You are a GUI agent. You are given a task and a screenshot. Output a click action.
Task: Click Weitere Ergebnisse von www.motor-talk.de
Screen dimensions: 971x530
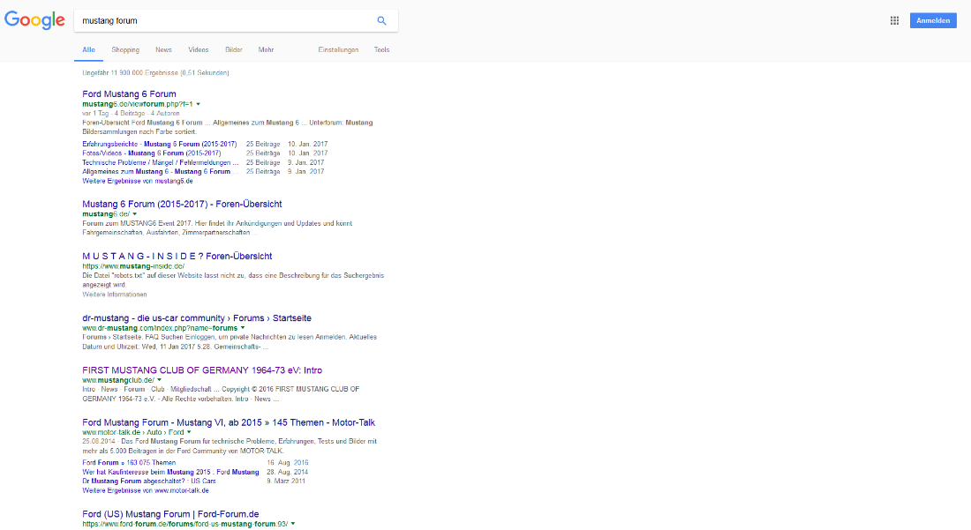(x=146, y=490)
